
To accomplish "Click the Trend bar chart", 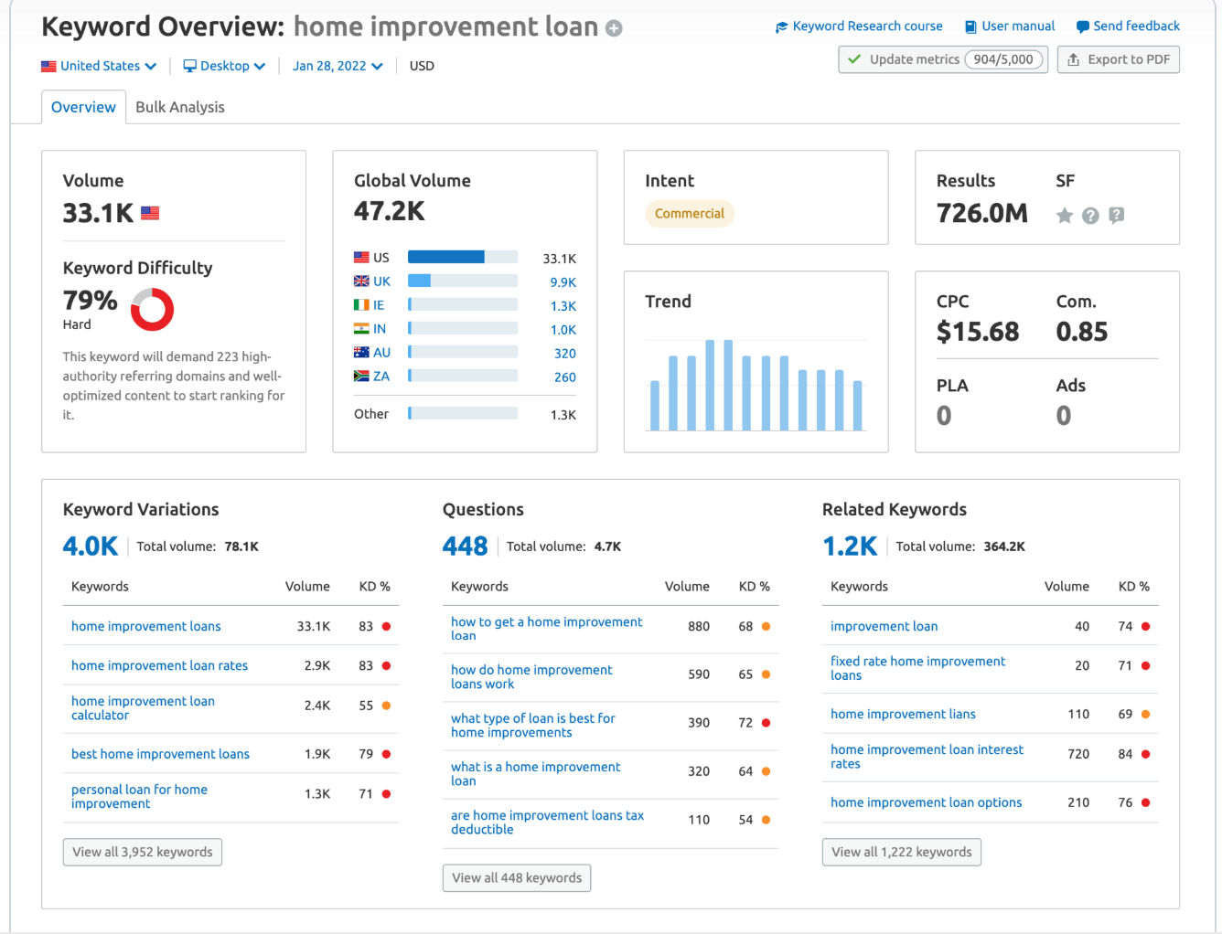I will 756,385.
